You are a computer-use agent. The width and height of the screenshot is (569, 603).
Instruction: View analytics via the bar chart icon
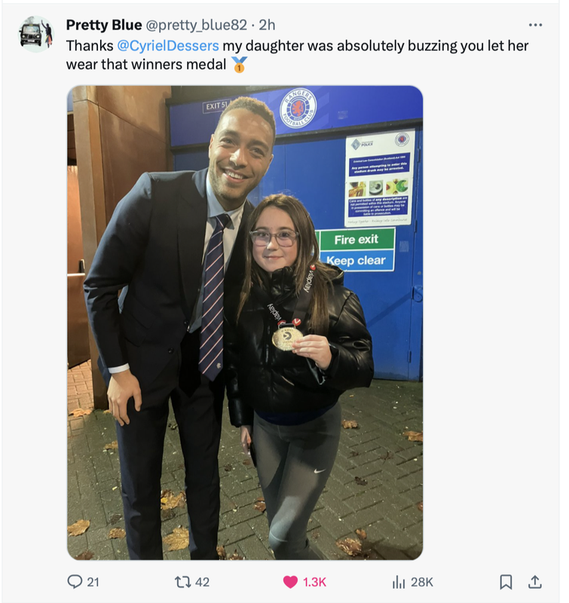tap(399, 582)
